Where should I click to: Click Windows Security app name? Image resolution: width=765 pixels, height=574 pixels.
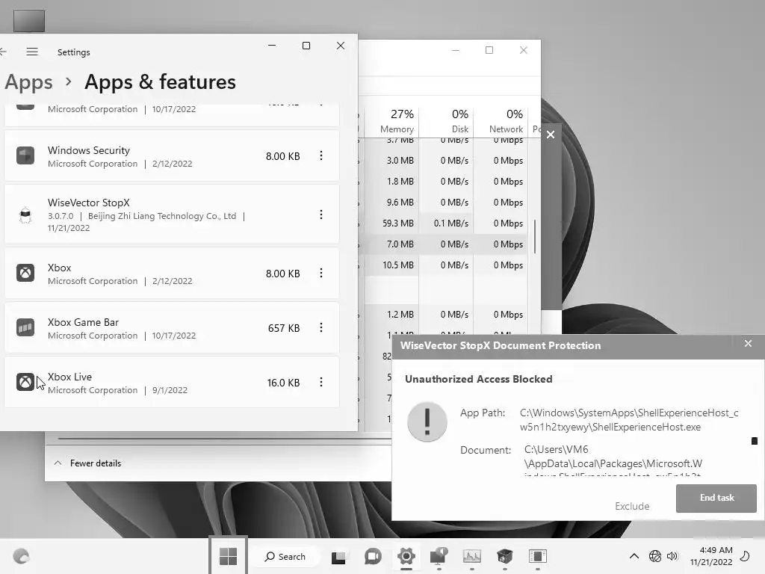89,150
